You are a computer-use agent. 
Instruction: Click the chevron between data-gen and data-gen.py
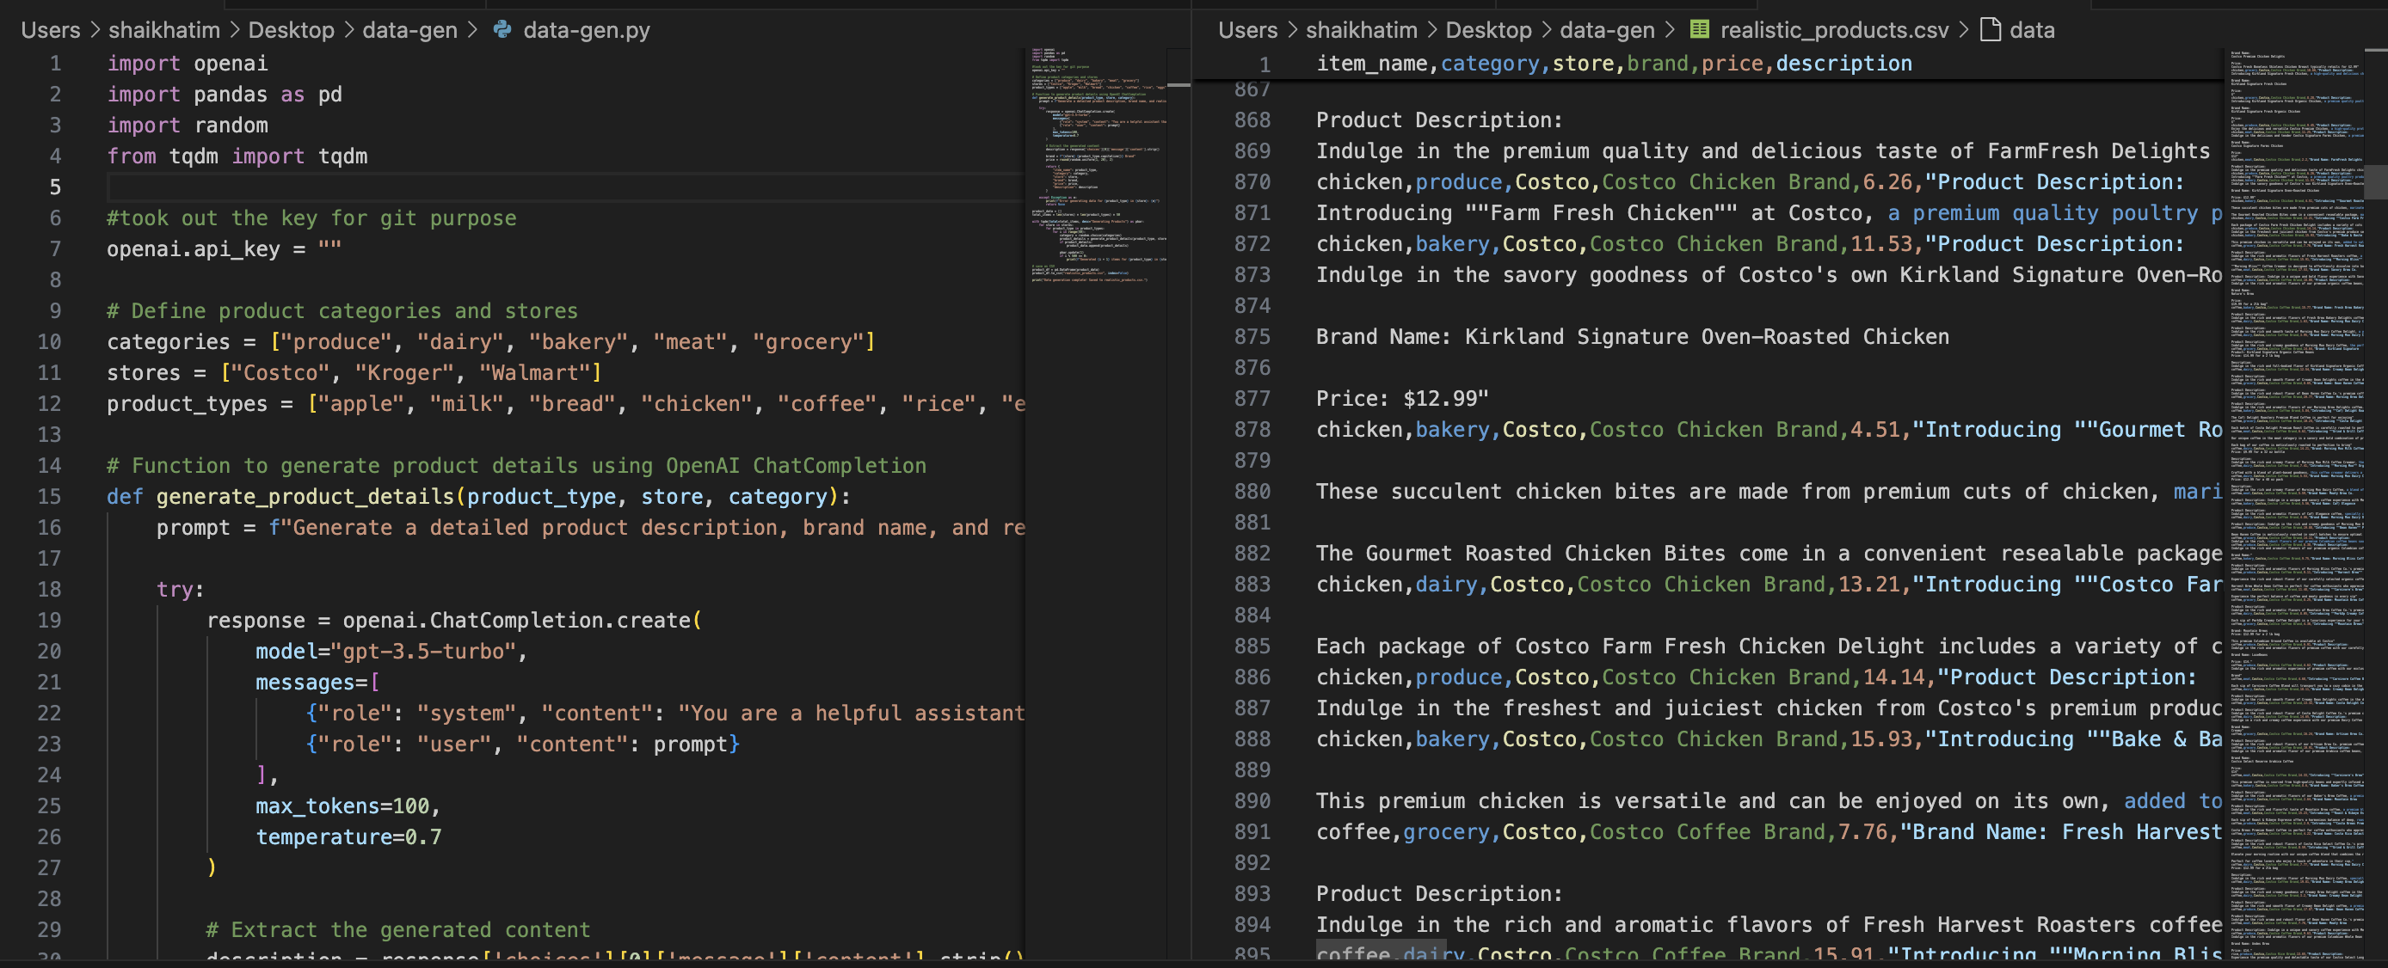point(473,29)
